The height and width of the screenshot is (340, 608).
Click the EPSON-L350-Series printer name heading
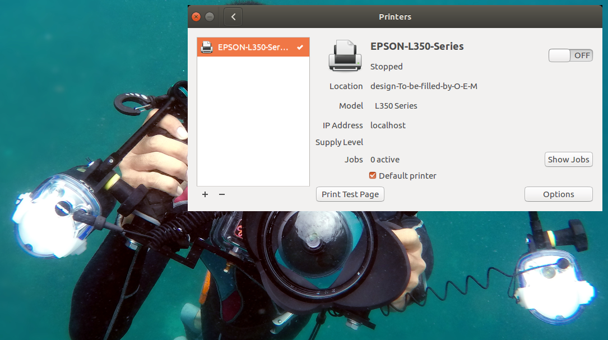(417, 46)
